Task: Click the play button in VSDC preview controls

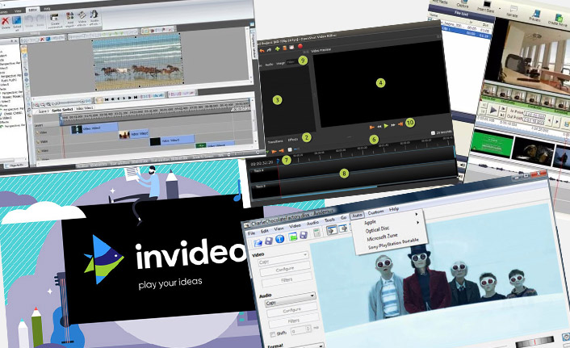Action: (124, 99)
